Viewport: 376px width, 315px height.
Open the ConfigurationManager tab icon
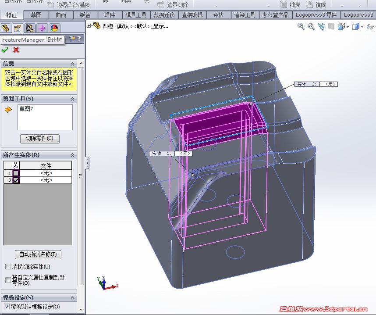pos(30,28)
